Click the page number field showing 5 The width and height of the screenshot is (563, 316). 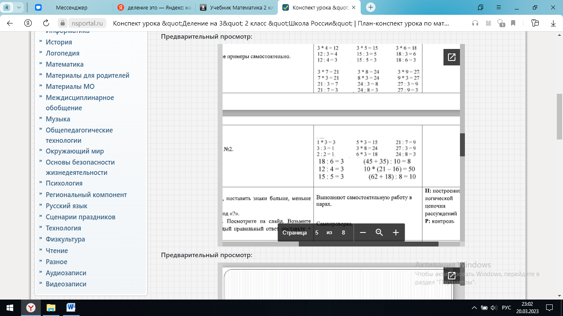[x=317, y=233]
